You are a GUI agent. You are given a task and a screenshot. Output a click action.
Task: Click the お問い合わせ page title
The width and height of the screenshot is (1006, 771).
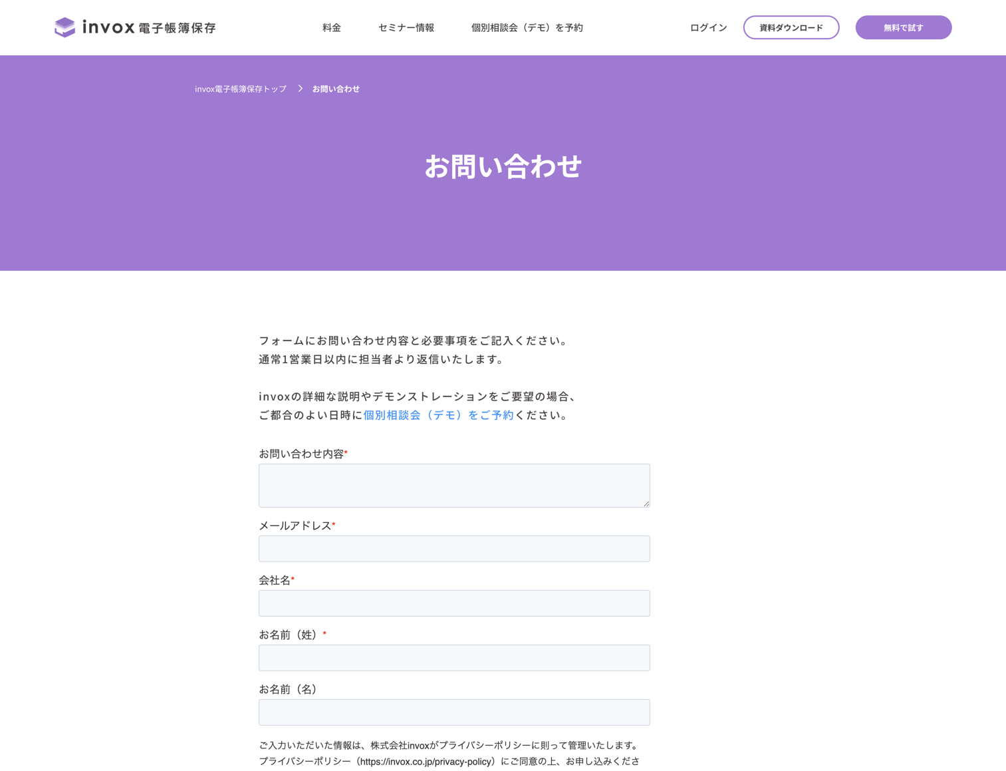tap(503, 166)
